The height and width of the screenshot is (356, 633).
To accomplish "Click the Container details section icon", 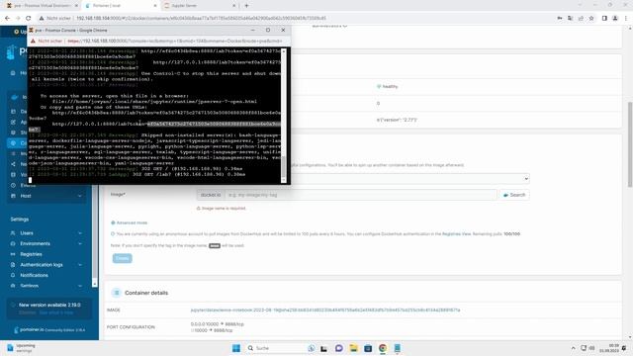I will point(117,293).
